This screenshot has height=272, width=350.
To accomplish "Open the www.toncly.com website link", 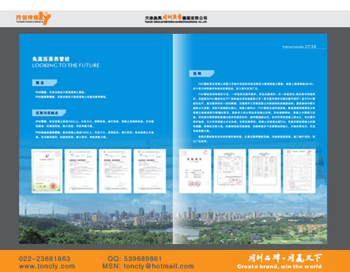I will pyautogui.click(x=47, y=266).
